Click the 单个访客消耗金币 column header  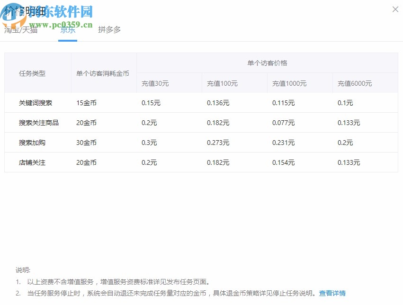click(x=103, y=72)
